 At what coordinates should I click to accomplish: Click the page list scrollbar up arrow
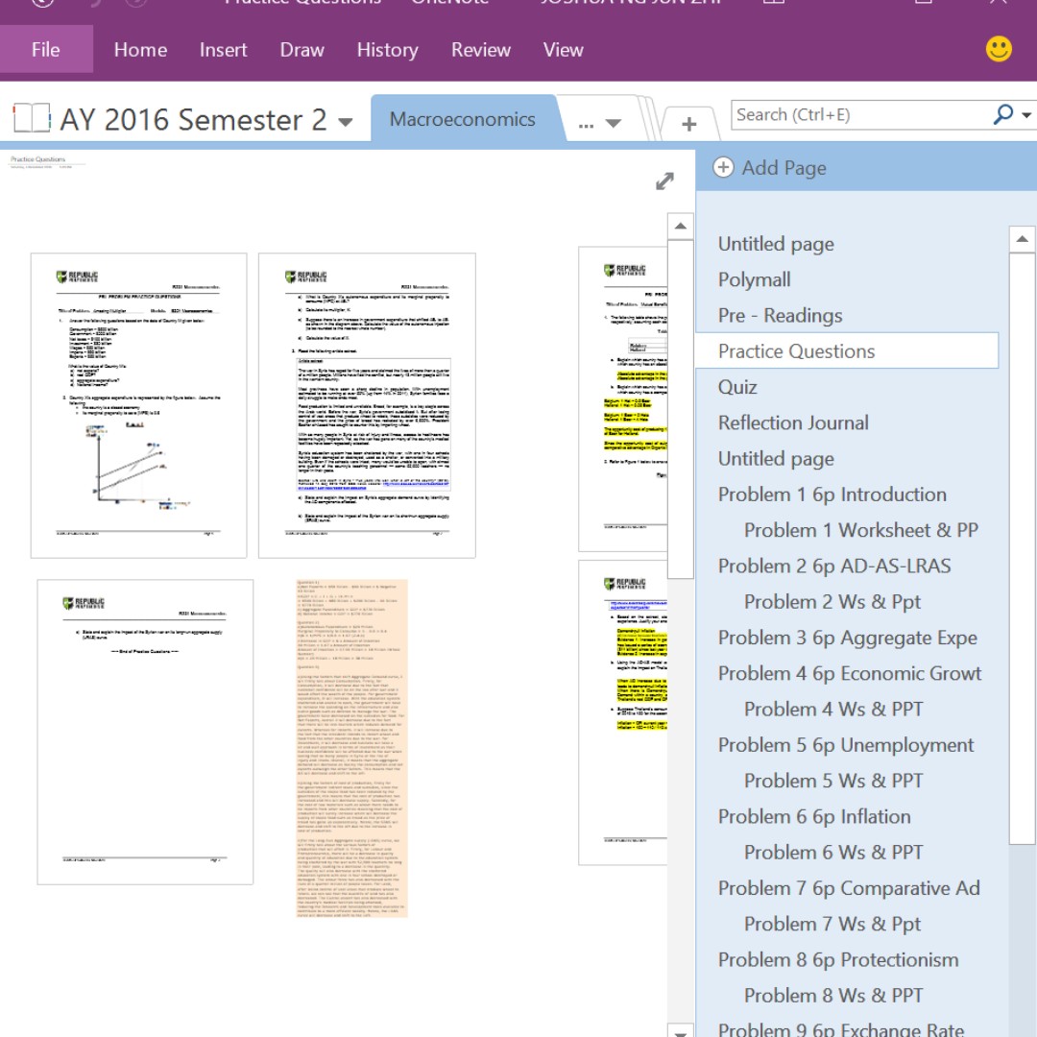pos(1022,239)
